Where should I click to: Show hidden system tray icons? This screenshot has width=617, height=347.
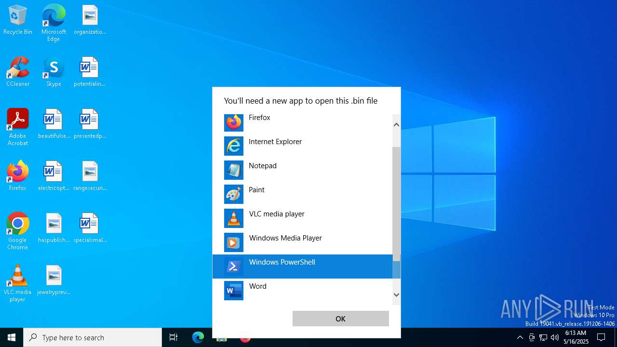pyautogui.click(x=520, y=337)
